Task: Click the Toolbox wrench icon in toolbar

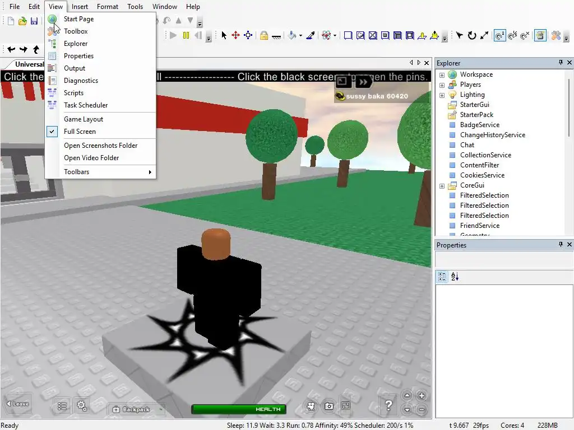Action: click(x=556, y=35)
